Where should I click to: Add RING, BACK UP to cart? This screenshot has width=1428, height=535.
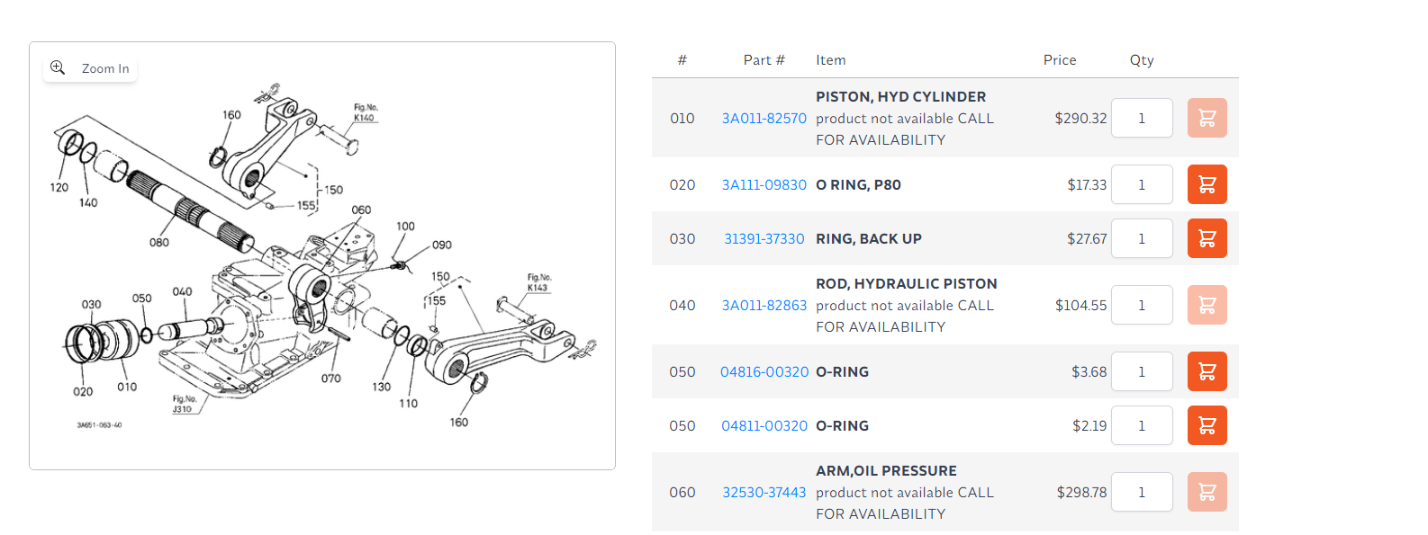(1207, 238)
